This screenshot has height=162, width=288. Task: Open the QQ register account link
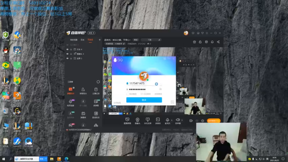point(117,103)
